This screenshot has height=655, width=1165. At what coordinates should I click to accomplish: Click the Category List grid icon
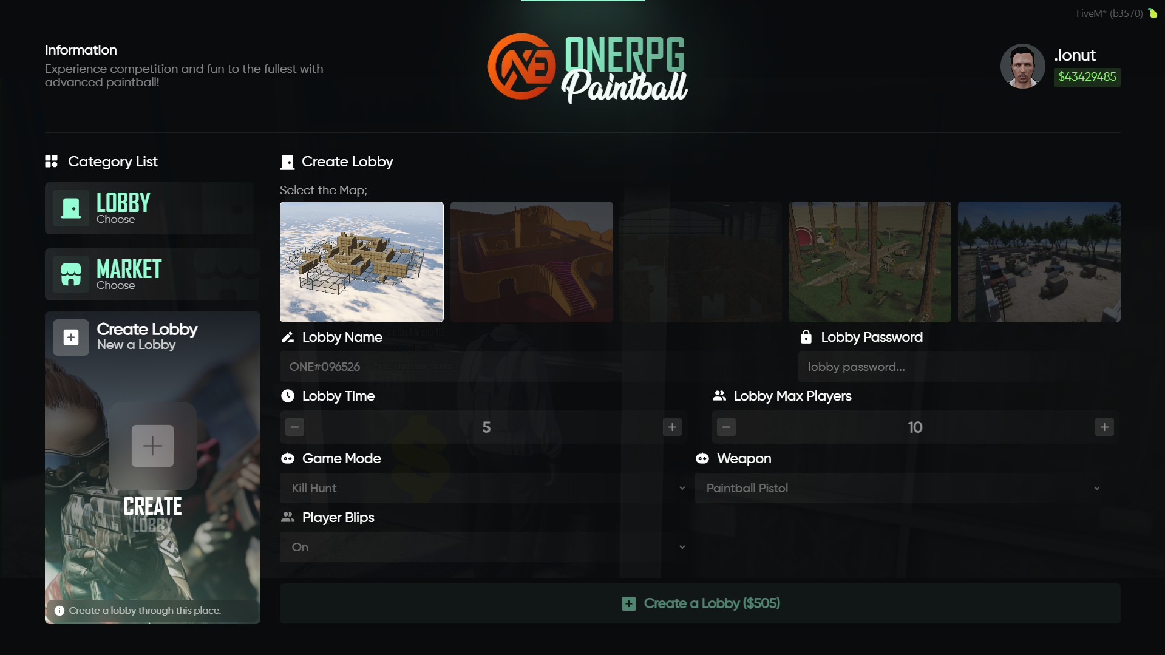52,161
